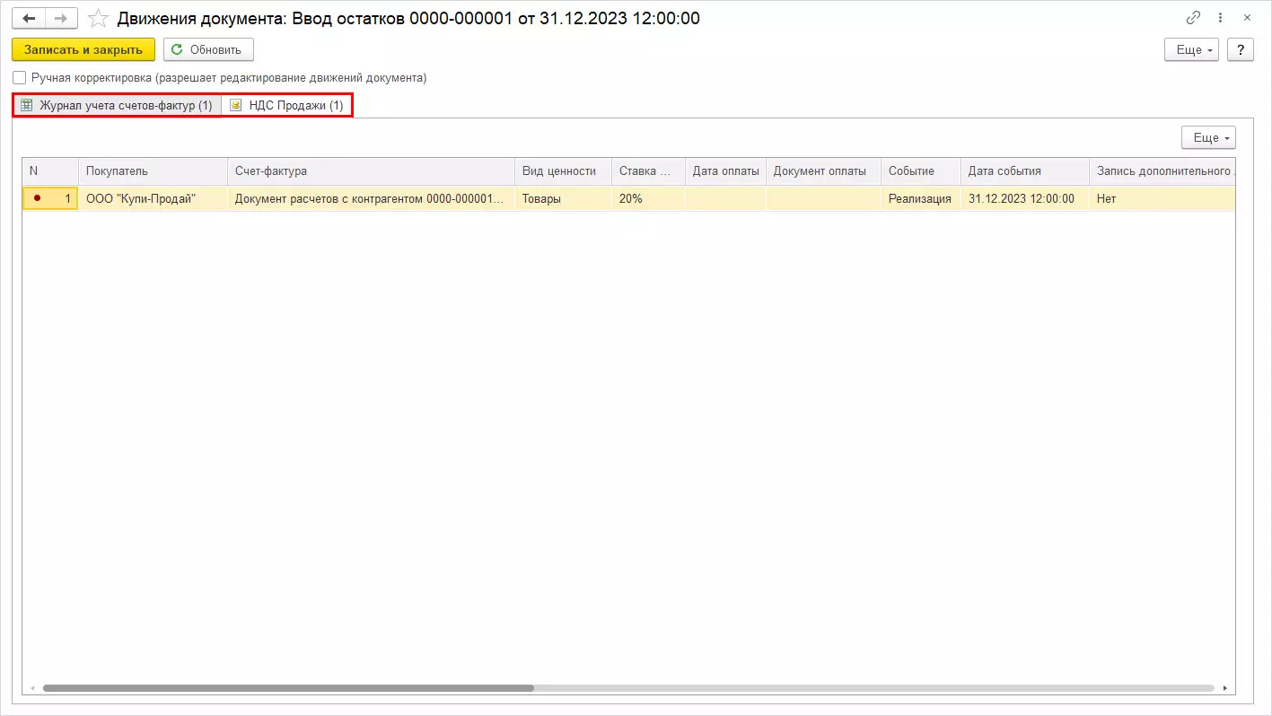Open the table's Еще dropdown menu
Image resolution: width=1272 pixels, height=716 pixels.
click(x=1208, y=137)
